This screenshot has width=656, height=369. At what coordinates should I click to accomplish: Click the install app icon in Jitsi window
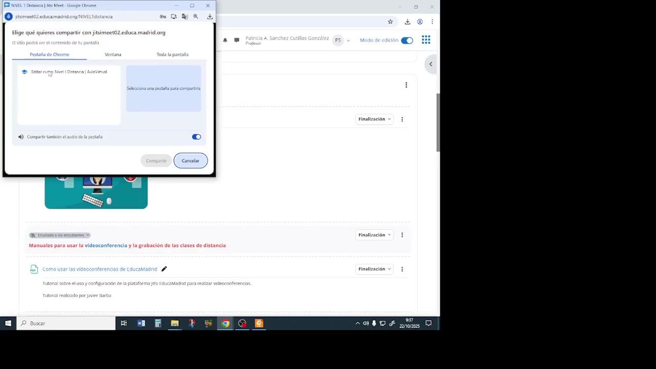click(x=174, y=16)
